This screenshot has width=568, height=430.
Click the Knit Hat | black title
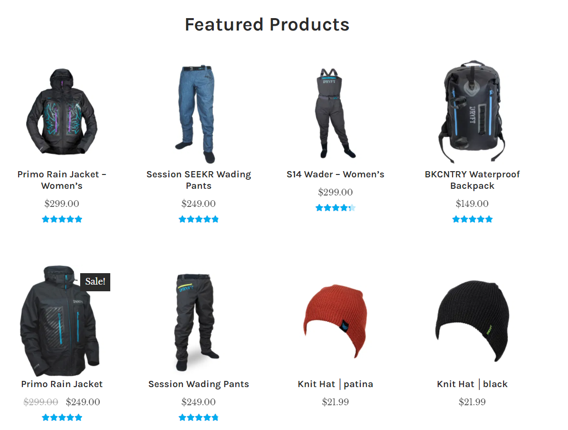[x=472, y=384]
